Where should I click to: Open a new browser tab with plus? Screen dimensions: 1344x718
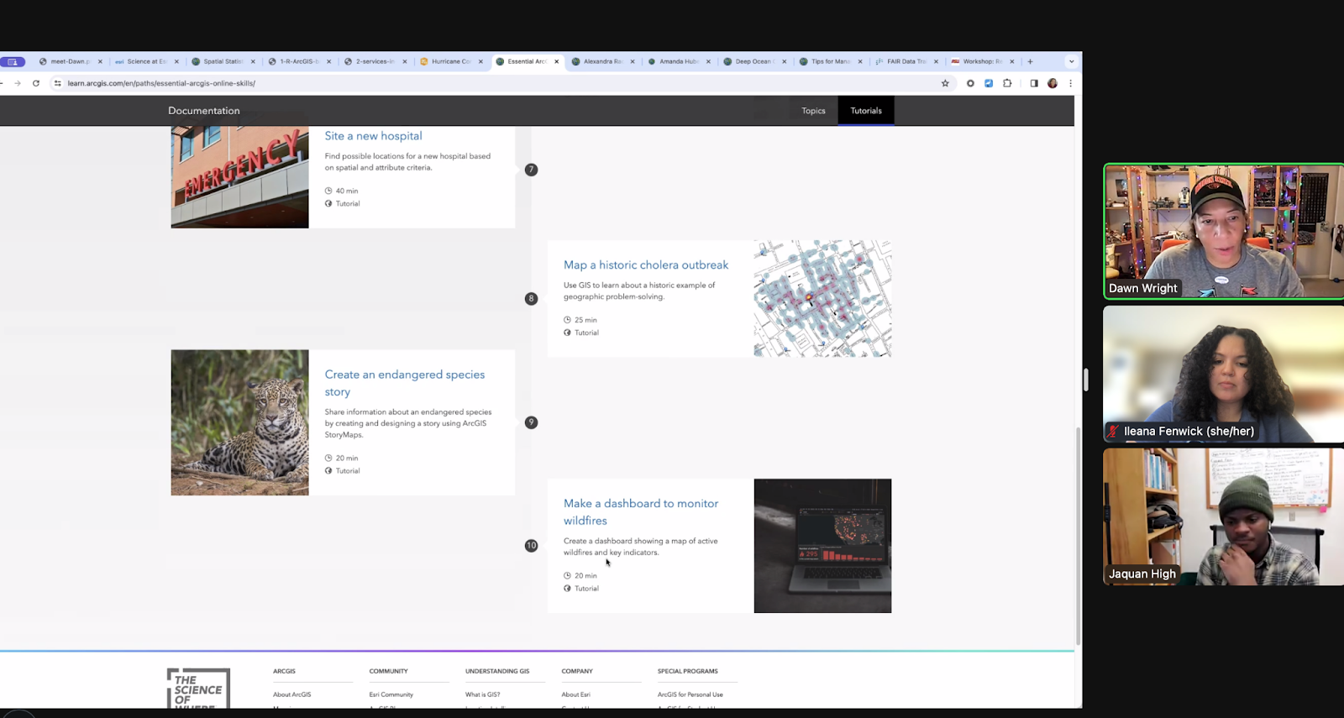pos(1030,61)
